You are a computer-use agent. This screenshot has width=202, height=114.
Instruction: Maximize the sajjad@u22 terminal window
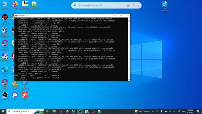[x=121, y=16]
